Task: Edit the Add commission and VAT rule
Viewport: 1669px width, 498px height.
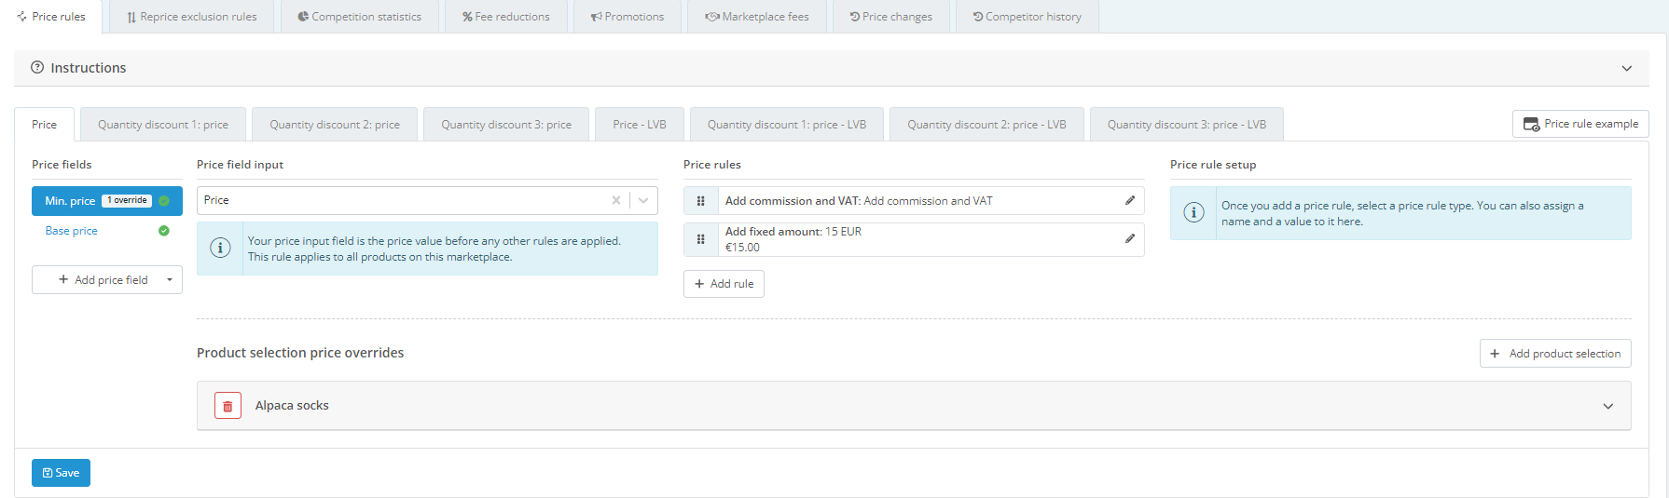Action: pos(1129,200)
